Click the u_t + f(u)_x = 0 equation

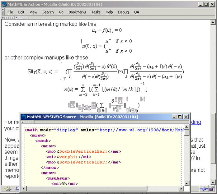click(107, 30)
